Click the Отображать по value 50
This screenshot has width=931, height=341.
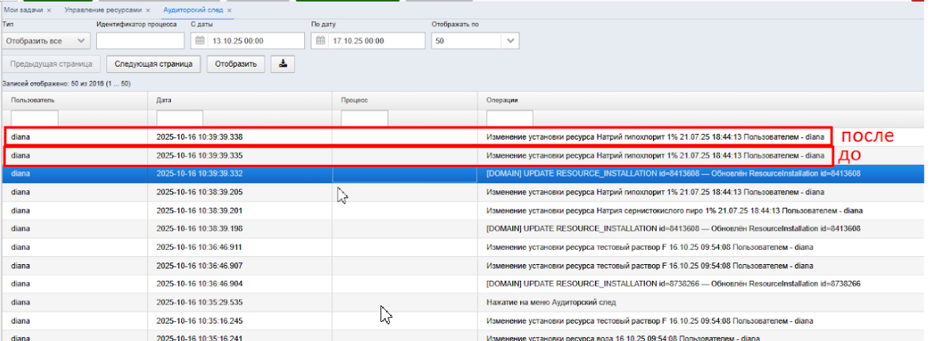click(467, 41)
